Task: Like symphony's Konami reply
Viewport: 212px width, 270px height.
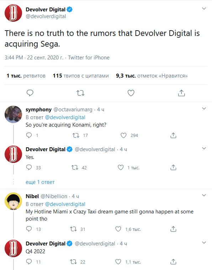Action: point(123,135)
